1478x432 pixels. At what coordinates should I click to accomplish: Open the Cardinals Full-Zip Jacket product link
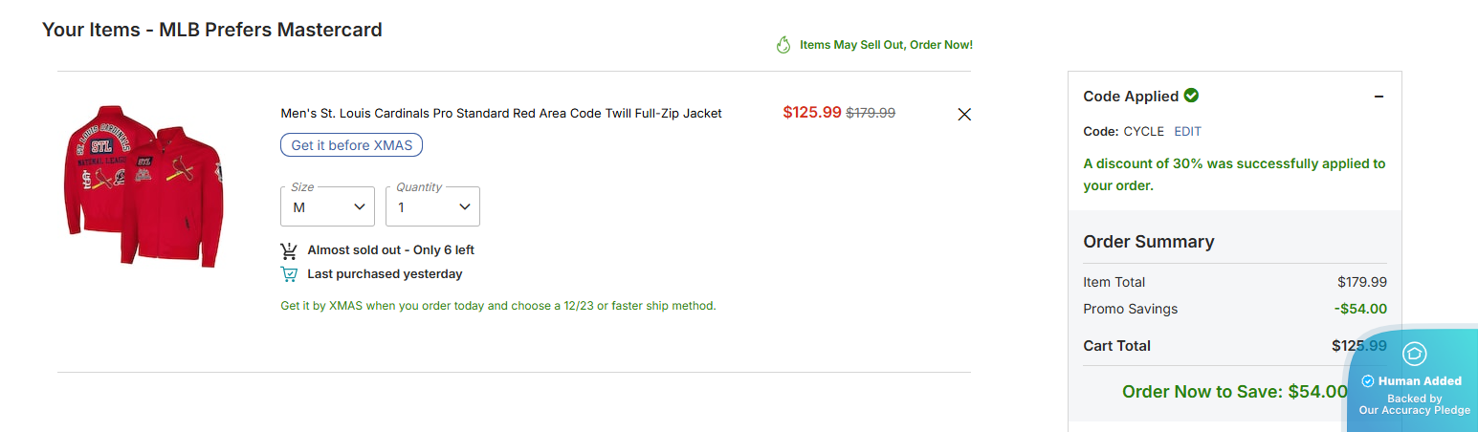pyautogui.click(x=501, y=113)
